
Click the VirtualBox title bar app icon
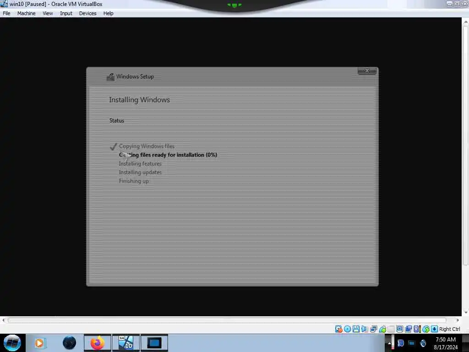click(4, 4)
